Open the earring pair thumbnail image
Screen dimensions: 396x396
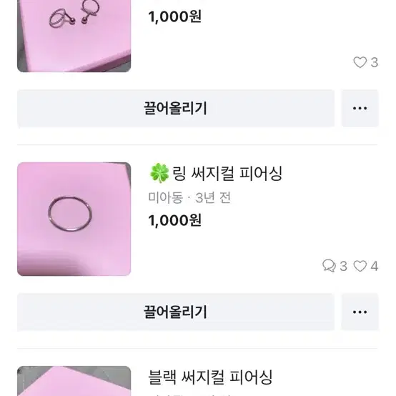coord(74,36)
